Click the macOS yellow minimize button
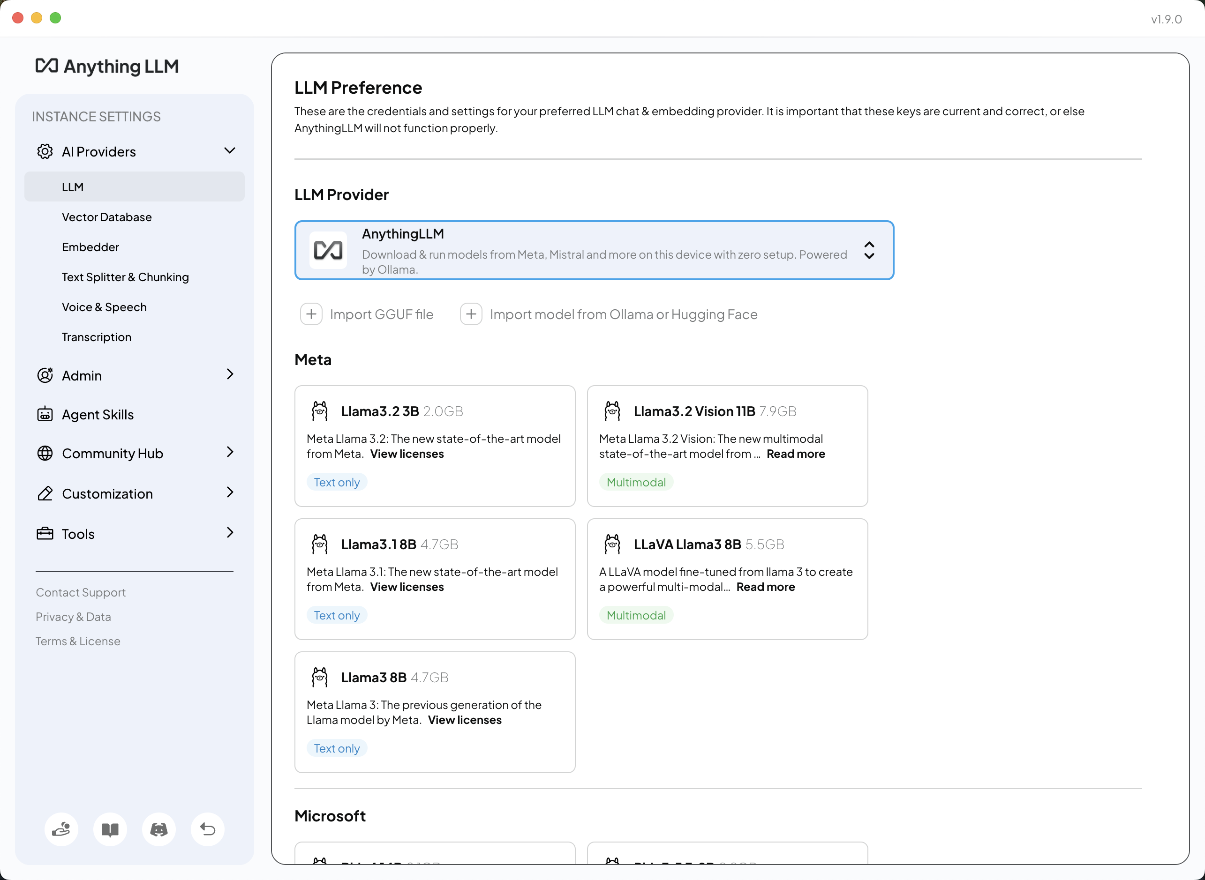 pos(37,18)
